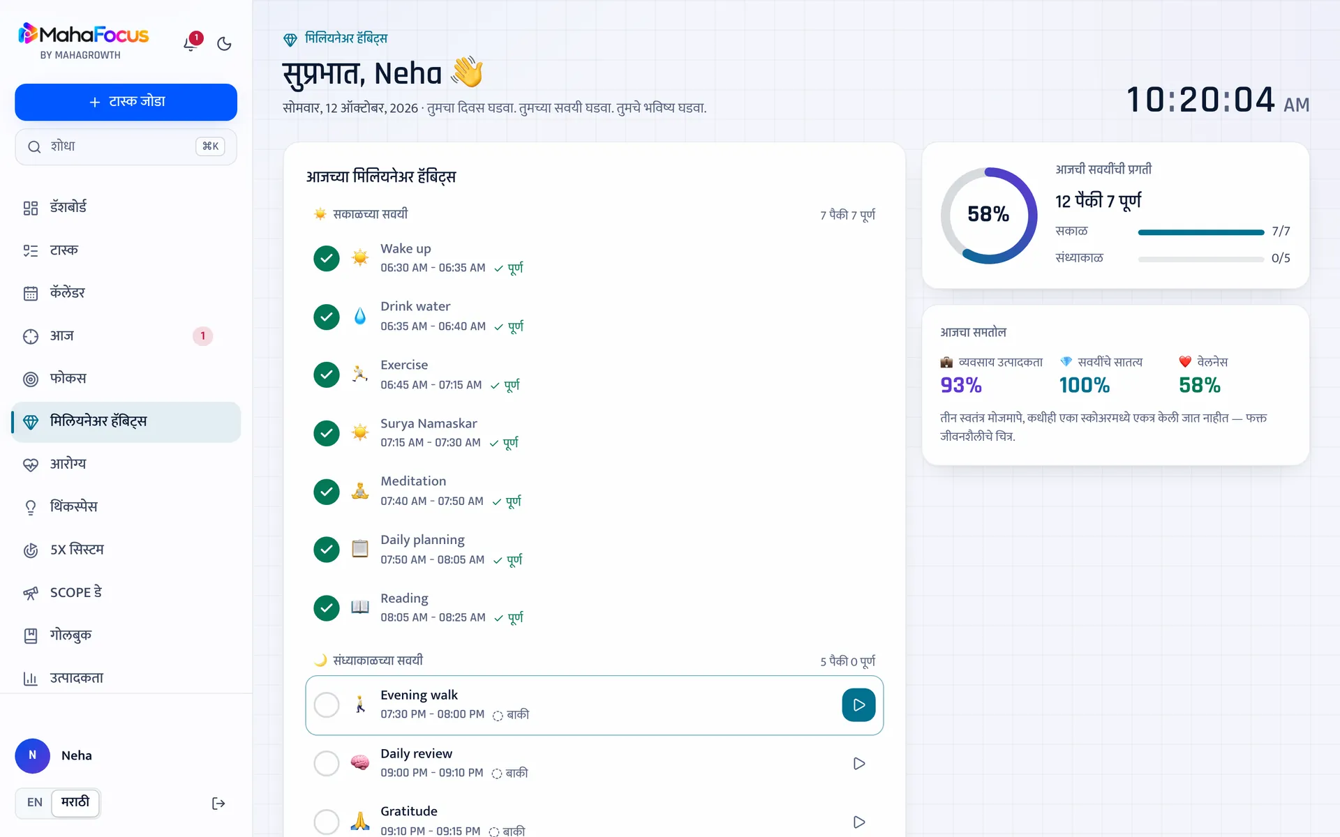The width and height of the screenshot is (1340, 837).
Task: Start Evening walk with play button
Action: click(858, 705)
